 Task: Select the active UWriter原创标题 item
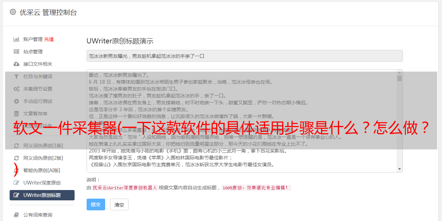[x=42, y=195]
